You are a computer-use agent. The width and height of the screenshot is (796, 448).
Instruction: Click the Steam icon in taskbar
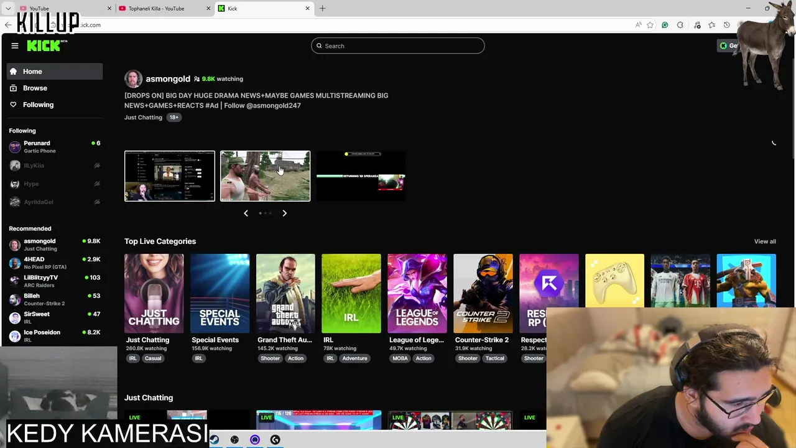[214, 440]
